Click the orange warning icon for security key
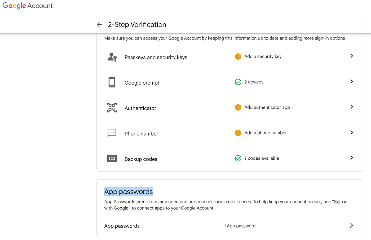Image resolution: width=371 pixels, height=240 pixels. coord(238,56)
